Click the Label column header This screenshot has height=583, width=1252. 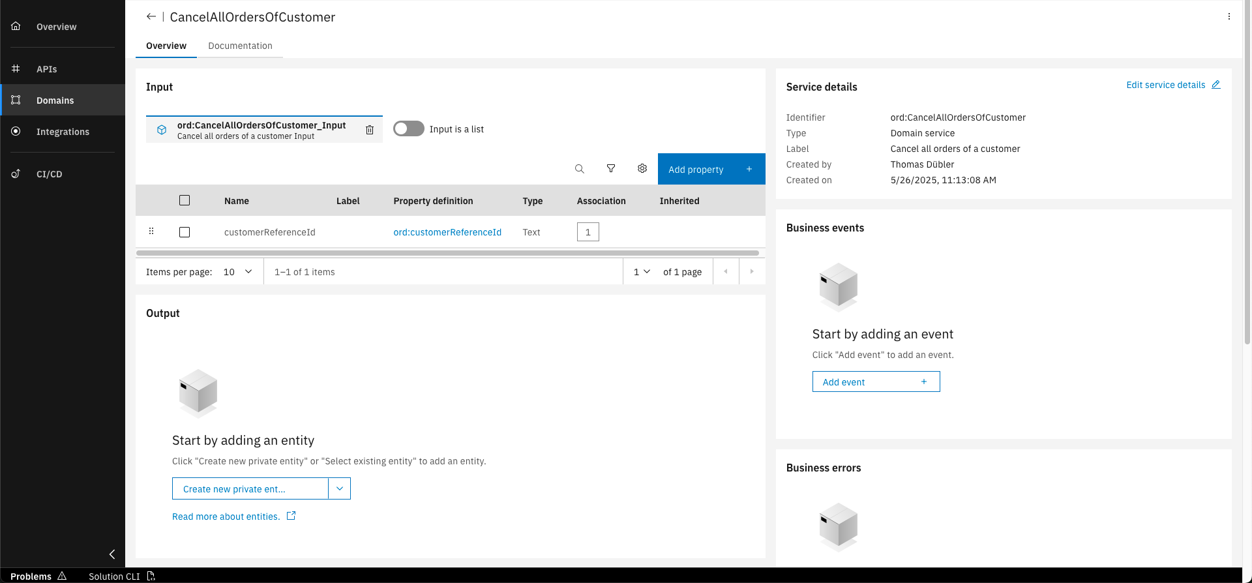click(348, 201)
